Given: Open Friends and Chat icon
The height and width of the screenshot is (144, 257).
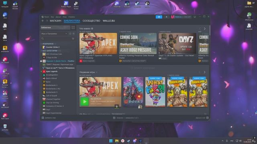Looking at the screenshot, I should pyautogui.click(x=208, y=118).
